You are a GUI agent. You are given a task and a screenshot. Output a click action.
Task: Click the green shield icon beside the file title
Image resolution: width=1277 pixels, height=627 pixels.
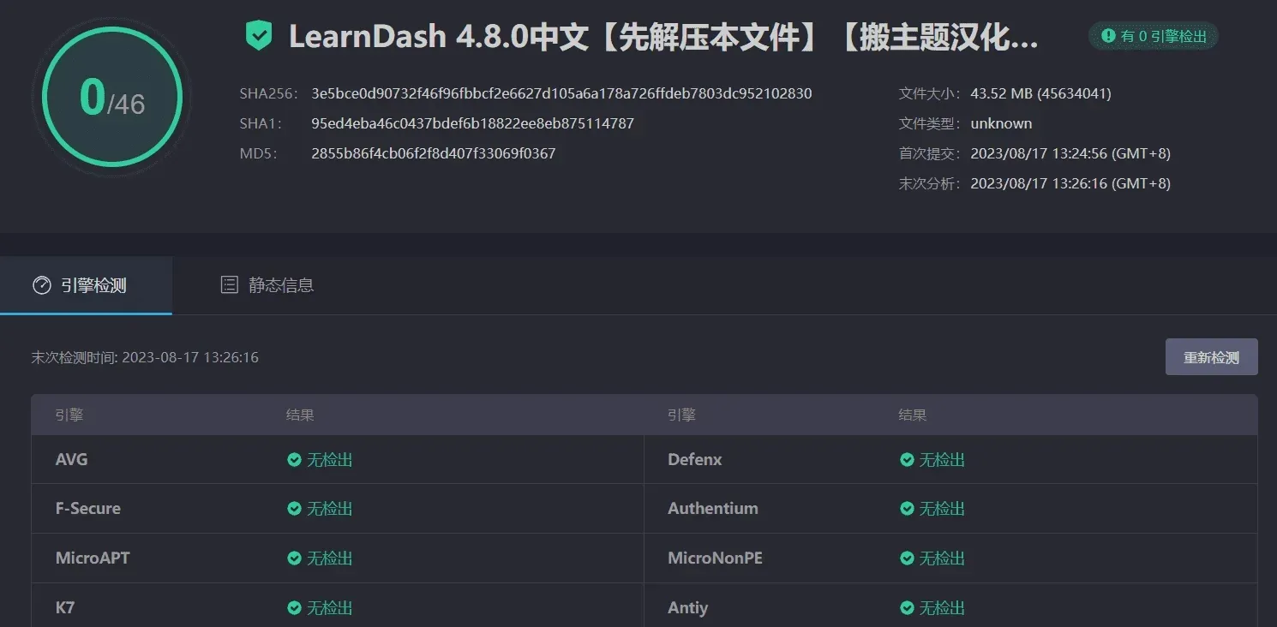click(x=258, y=36)
